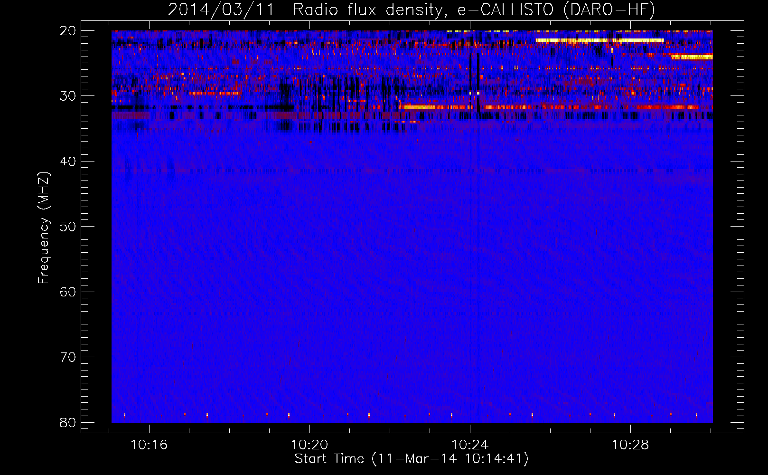Click the yellow emission band near 24 MHz
This screenshot has width=768, height=475.
tap(692, 57)
